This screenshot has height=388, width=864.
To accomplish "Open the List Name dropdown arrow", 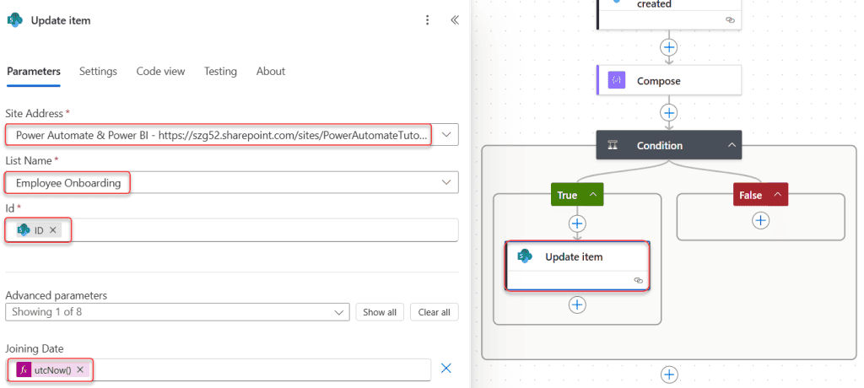I will pos(446,182).
